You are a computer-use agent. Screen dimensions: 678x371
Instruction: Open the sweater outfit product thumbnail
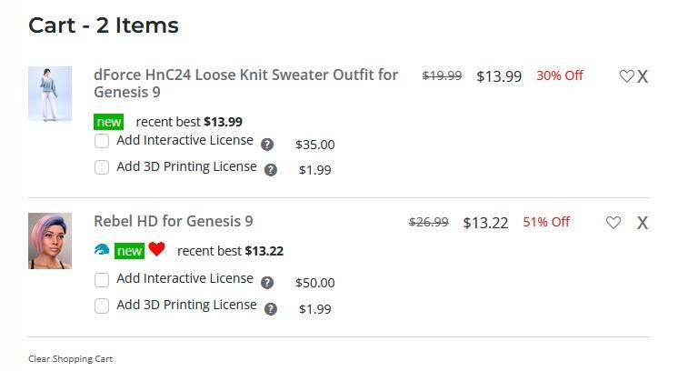(50, 94)
